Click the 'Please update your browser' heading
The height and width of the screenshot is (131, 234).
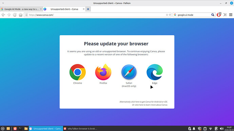(x=116, y=44)
